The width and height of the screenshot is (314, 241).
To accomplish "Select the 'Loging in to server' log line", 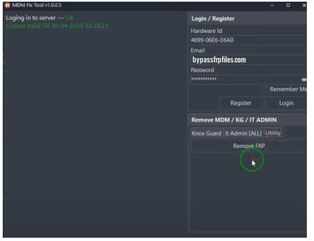I will 39,18.
